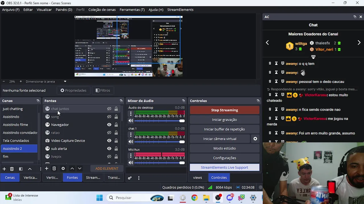Open Dimensionar à janela scaling dropdown
This screenshot has width=364, height=204.
(65, 81)
